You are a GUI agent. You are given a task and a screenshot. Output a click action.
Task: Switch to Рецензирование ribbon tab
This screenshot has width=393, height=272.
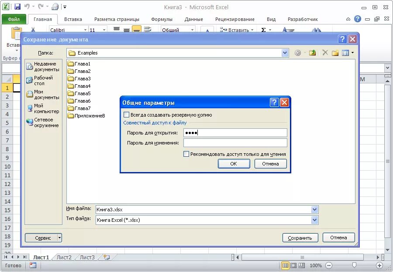(x=235, y=19)
